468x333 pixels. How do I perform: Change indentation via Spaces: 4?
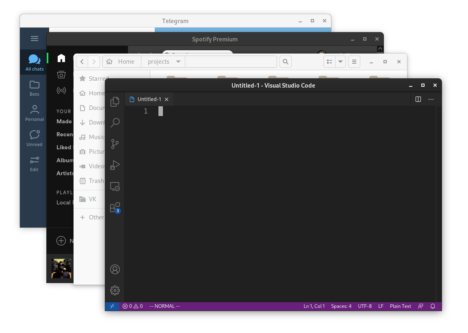coord(341,306)
